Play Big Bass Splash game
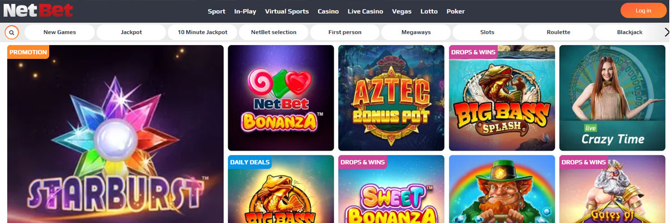 click(x=502, y=98)
